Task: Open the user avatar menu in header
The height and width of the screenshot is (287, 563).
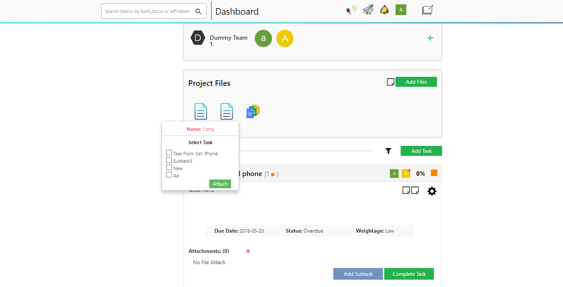Action: (x=401, y=9)
